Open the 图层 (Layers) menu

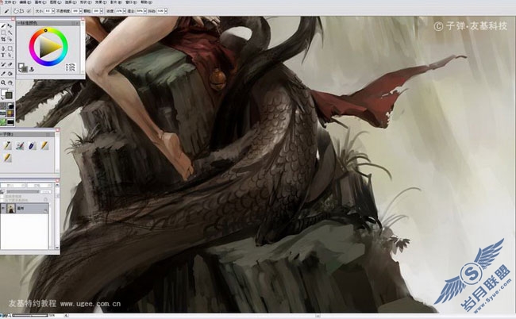(56, 2)
